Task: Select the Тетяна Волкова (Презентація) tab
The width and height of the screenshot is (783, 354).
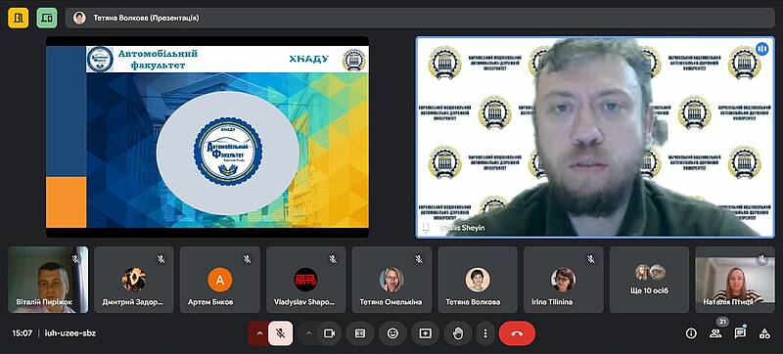Action: (x=420, y=18)
